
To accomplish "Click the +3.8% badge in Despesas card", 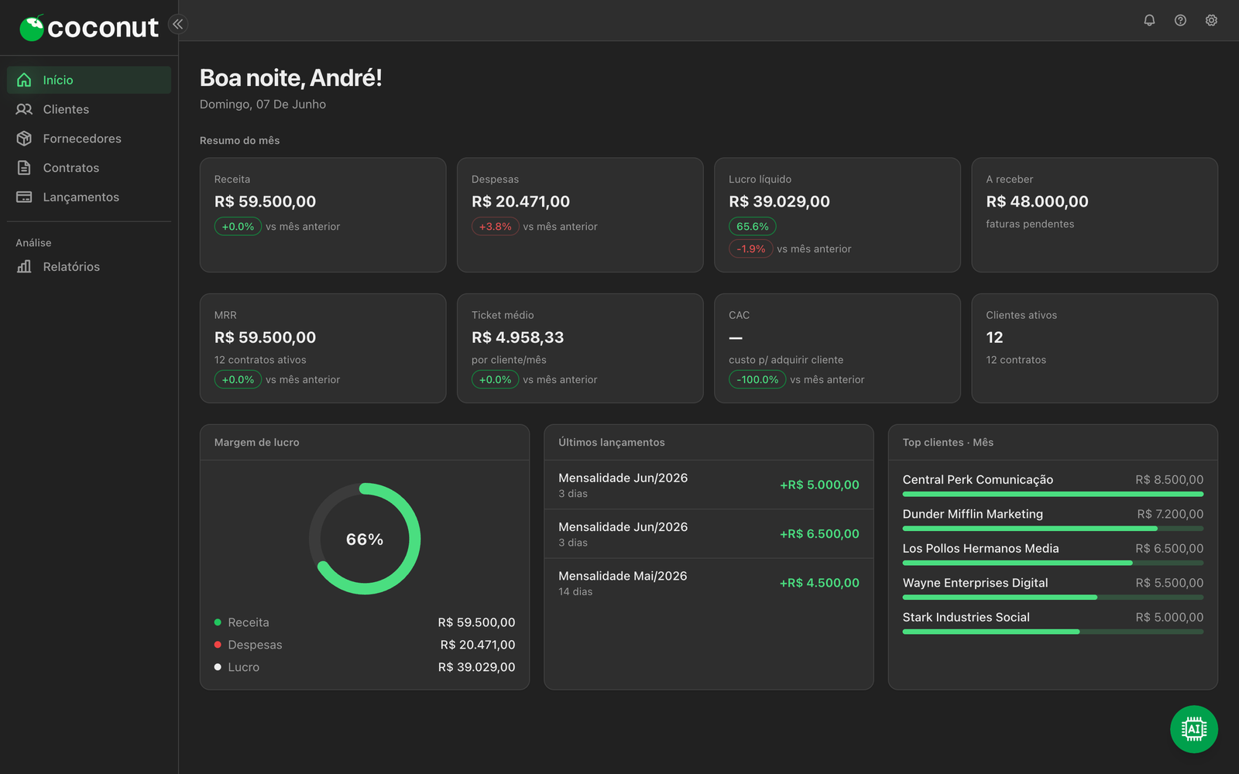I will (x=495, y=227).
